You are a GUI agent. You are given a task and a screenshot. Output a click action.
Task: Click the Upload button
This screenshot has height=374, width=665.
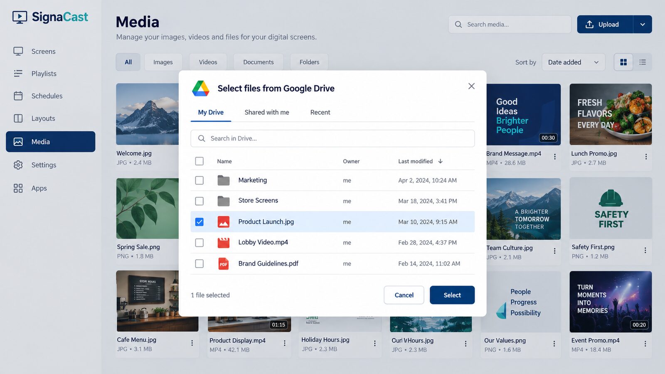tap(605, 25)
